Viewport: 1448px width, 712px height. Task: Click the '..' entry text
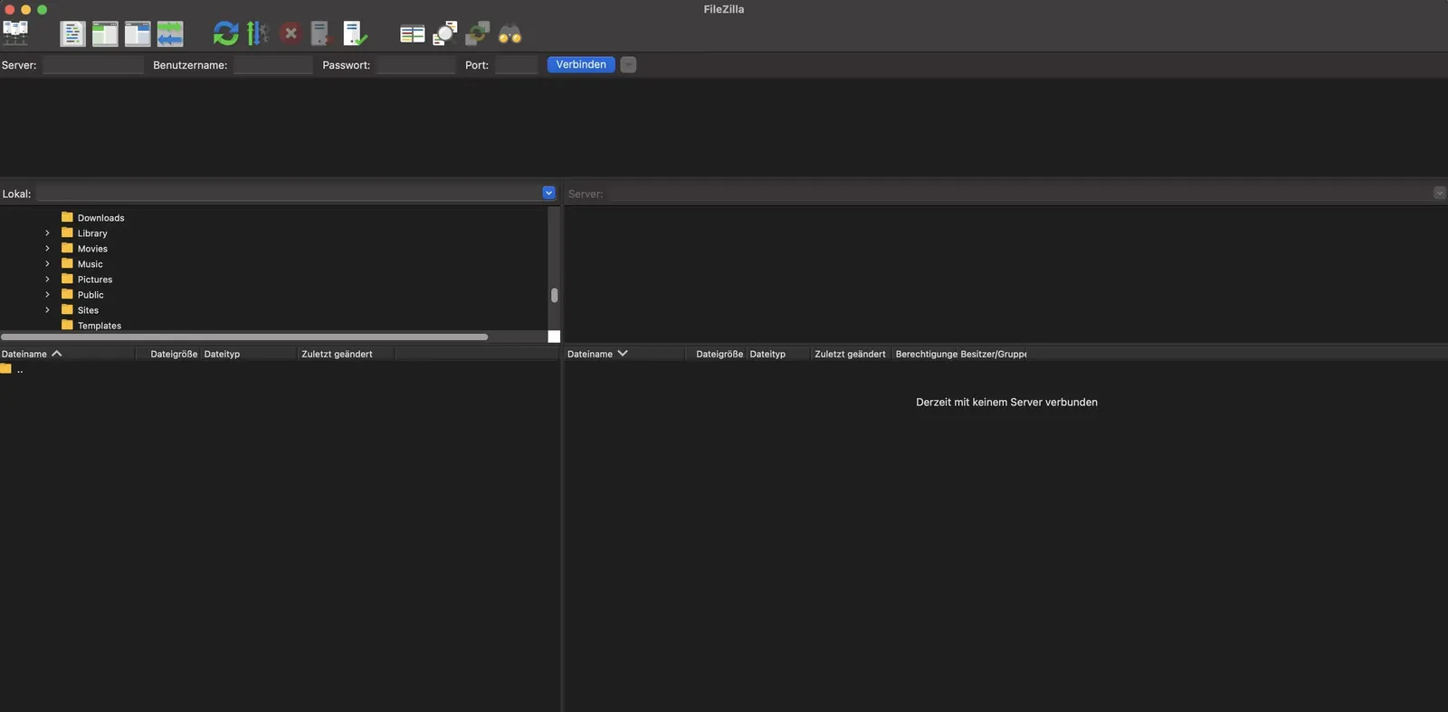20,370
